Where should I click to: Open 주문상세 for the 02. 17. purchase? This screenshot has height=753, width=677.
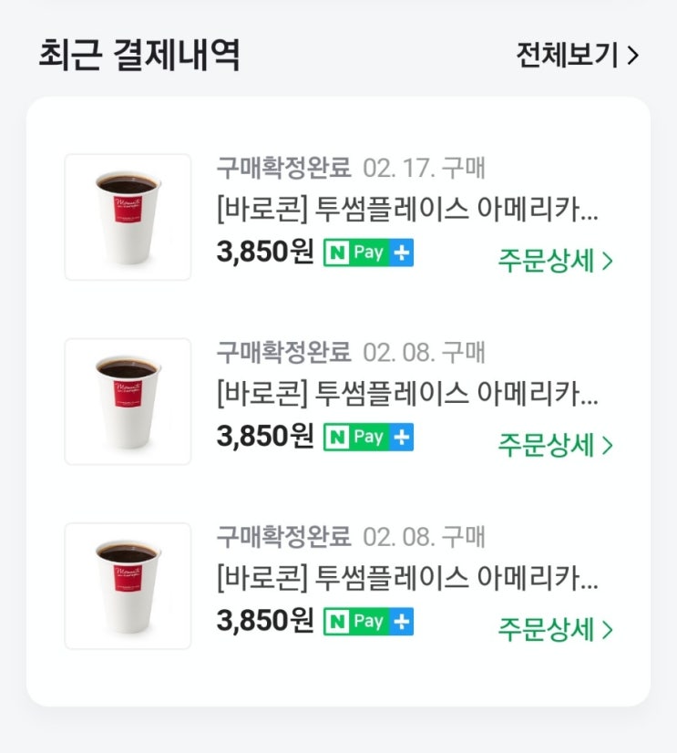tap(555, 261)
